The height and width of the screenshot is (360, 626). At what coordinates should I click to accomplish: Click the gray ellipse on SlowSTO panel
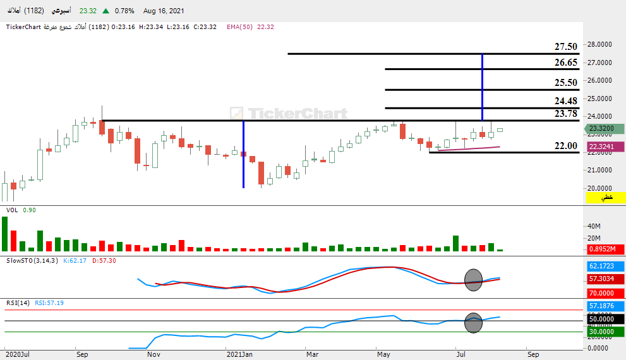coord(474,280)
